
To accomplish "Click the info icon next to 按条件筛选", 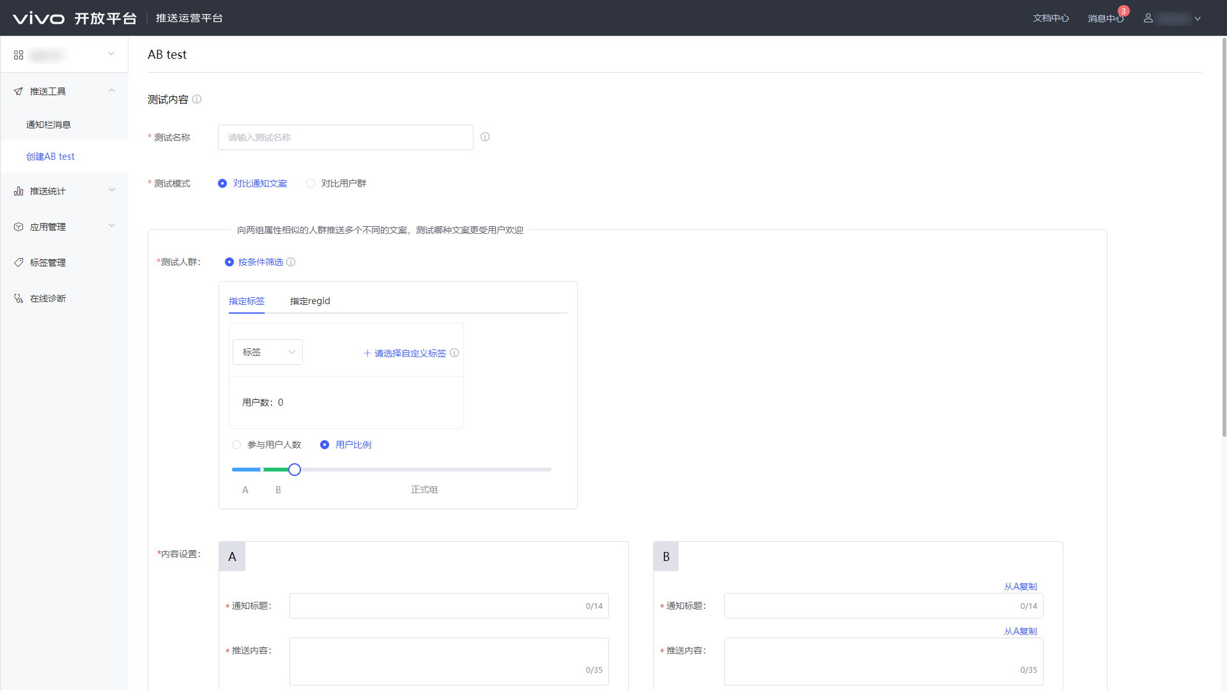I will (x=291, y=262).
